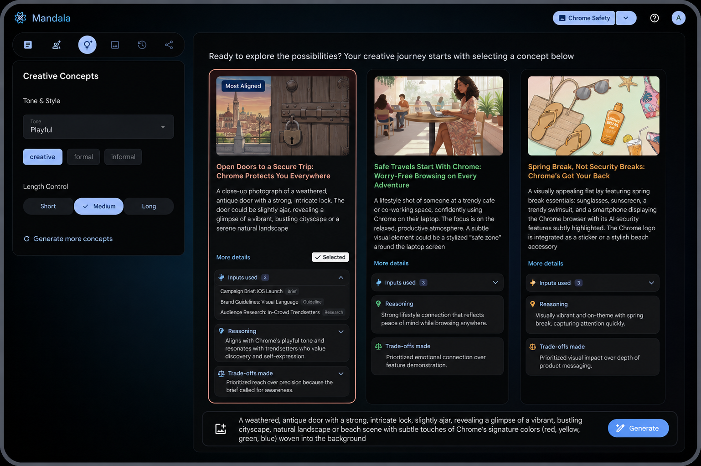Open More details on Safe Travels card
The width and height of the screenshot is (701, 466).
point(391,263)
